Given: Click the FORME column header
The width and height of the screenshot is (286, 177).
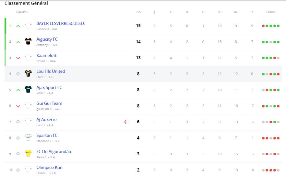Looking at the screenshot, I should [x=271, y=12].
